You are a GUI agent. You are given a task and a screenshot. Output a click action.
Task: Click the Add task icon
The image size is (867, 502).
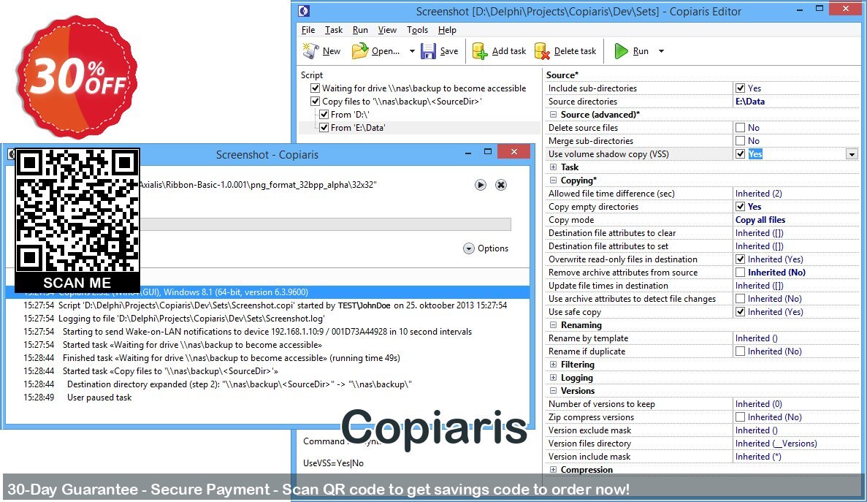tap(479, 51)
